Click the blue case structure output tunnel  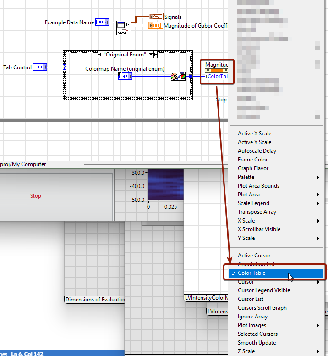191,76
